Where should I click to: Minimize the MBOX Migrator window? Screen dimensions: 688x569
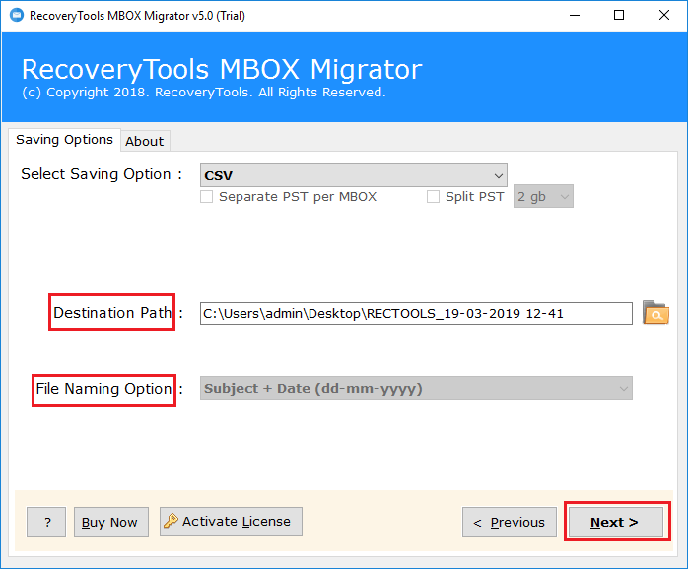coord(575,16)
